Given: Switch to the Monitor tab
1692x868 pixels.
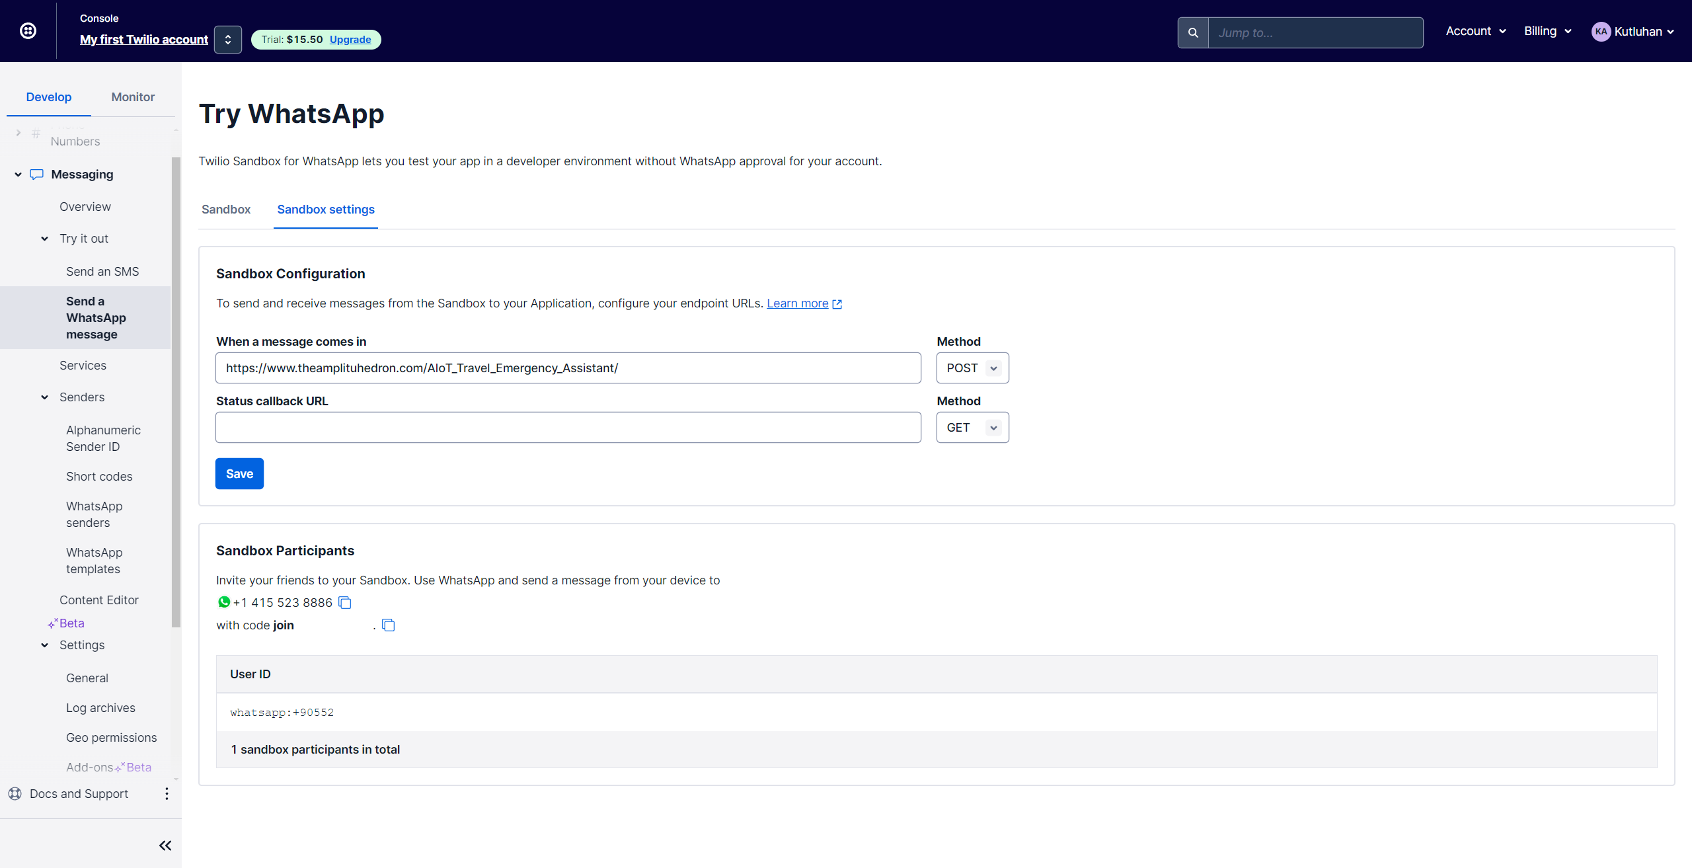Looking at the screenshot, I should point(133,97).
